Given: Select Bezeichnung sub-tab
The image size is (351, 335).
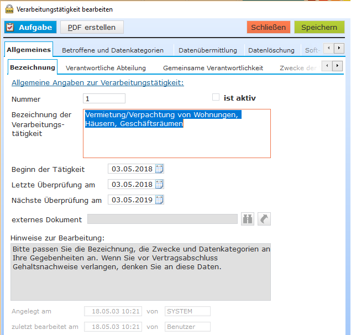Looking at the screenshot, I should click(33, 67).
